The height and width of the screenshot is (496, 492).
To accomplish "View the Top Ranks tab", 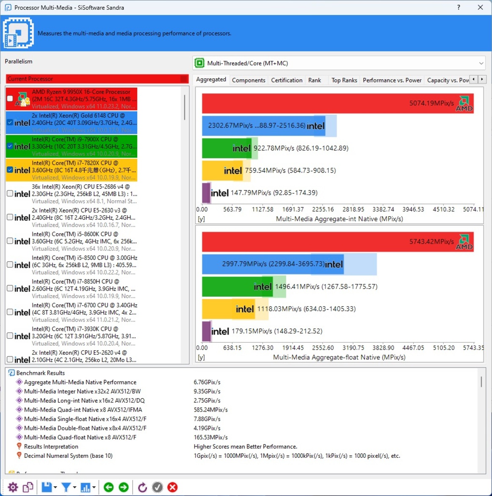I will point(344,81).
